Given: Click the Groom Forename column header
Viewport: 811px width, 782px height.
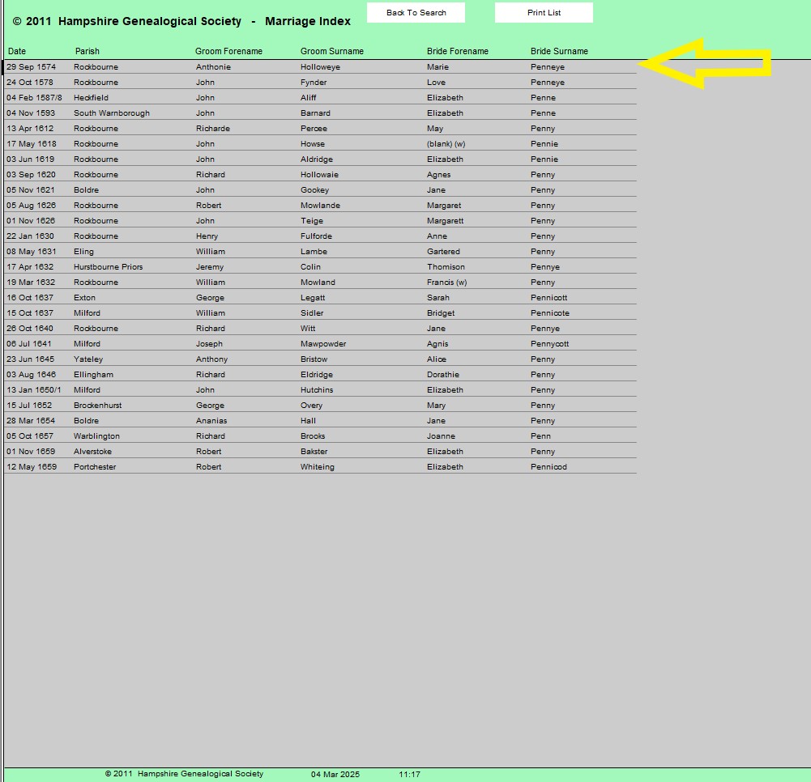Looking at the screenshot, I should tap(228, 51).
